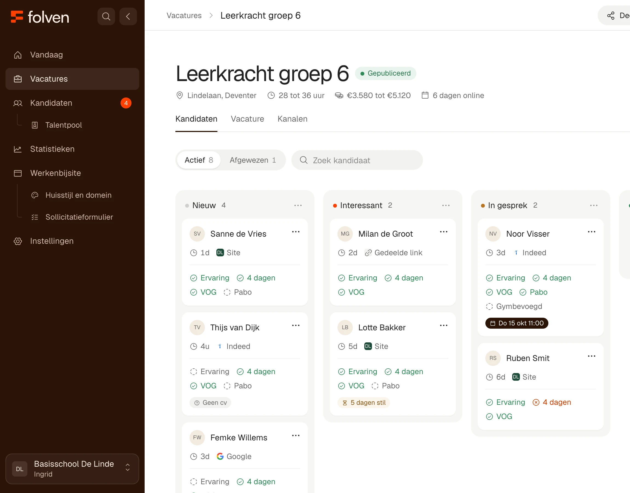This screenshot has width=630, height=493.
Task: Click the Gymbevoegd criterion on Noor Visser
Action: point(514,306)
